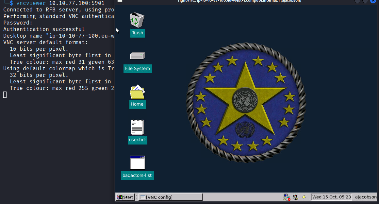Image resolution: width=379 pixels, height=204 pixels.
Task: Click the terminal cursor block
Action: coord(5,94)
